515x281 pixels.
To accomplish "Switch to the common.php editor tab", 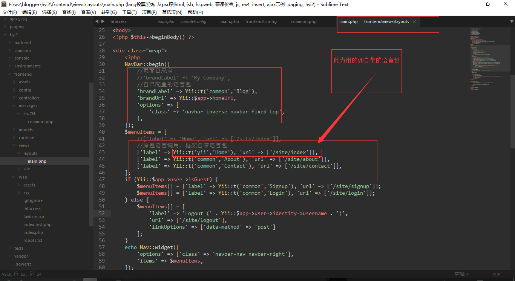I will (x=304, y=21).
